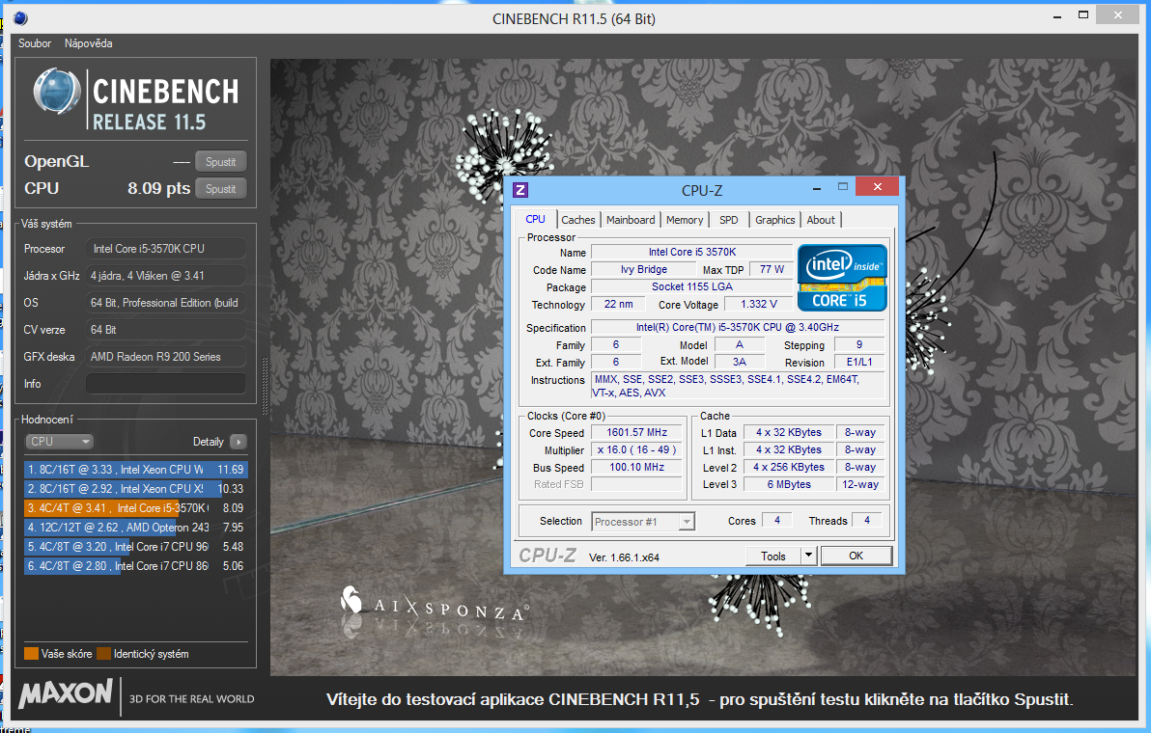Click the Tools button in CPU-Z
Image resolution: width=1151 pixels, height=733 pixels.
point(772,557)
